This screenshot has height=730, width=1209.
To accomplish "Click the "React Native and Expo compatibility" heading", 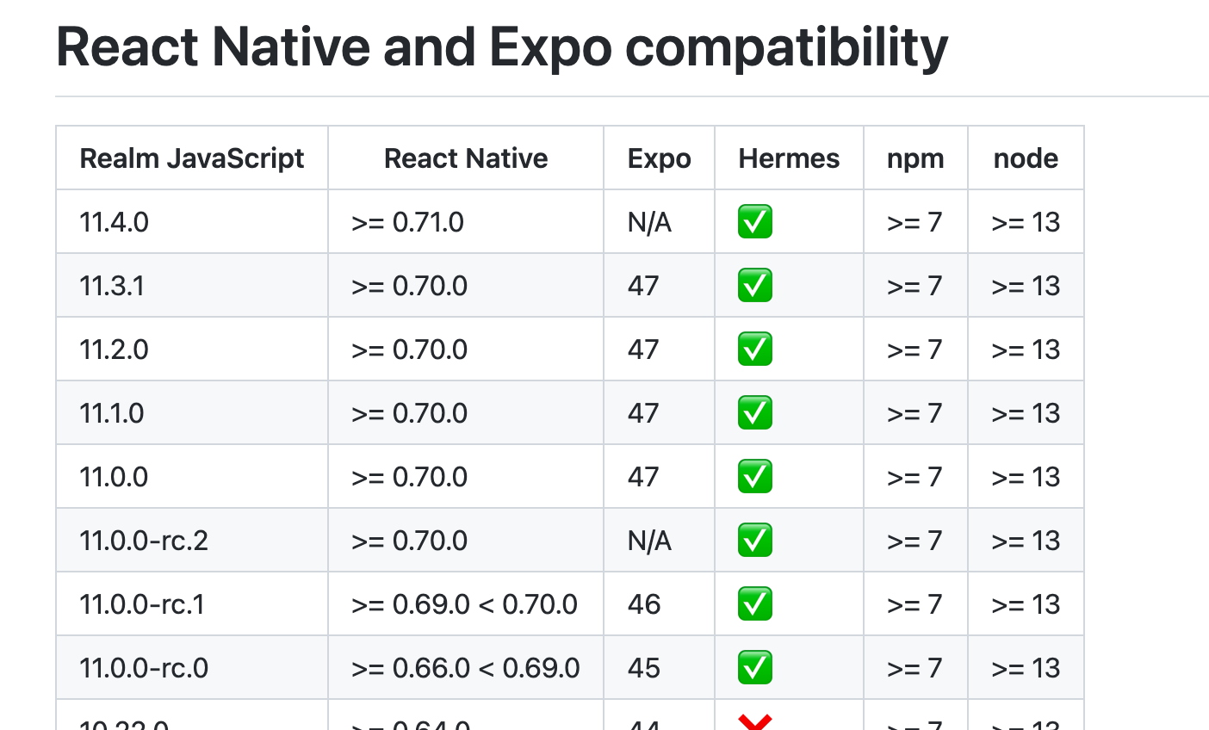I will [502, 46].
